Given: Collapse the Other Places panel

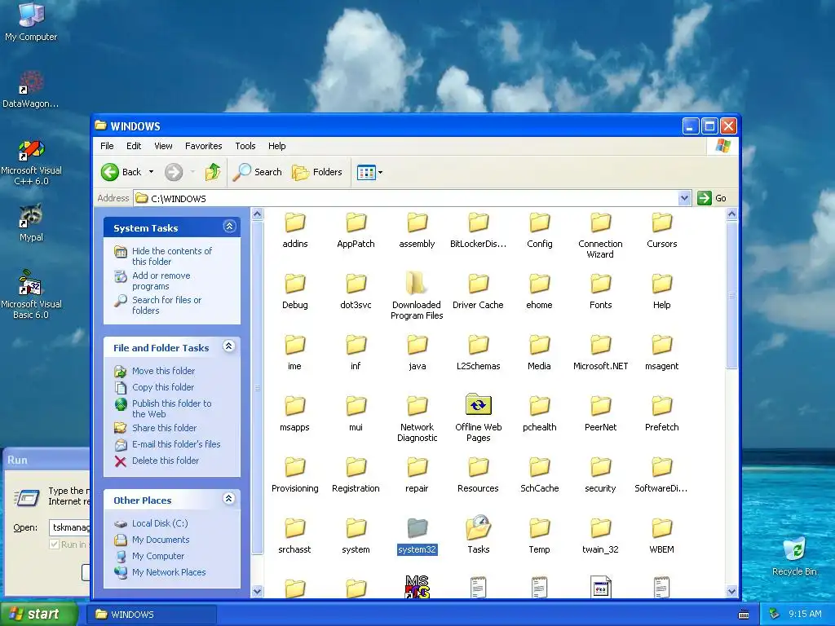Looking at the screenshot, I should click(x=229, y=499).
